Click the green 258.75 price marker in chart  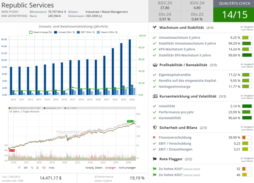(x=130, y=121)
